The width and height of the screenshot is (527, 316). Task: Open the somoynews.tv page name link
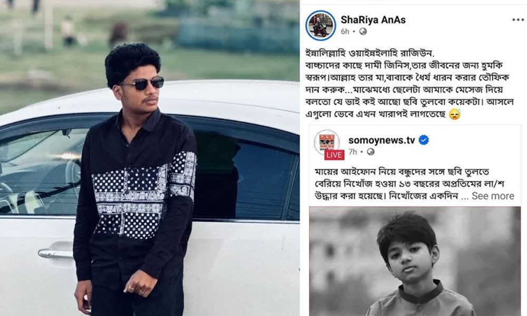(x=382, y=140)
